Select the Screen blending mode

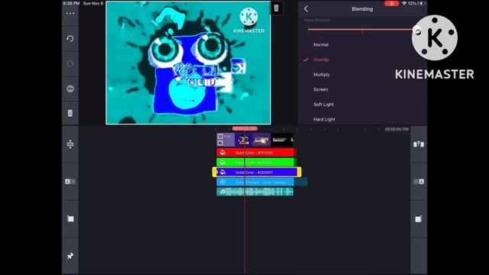(321, 89)
